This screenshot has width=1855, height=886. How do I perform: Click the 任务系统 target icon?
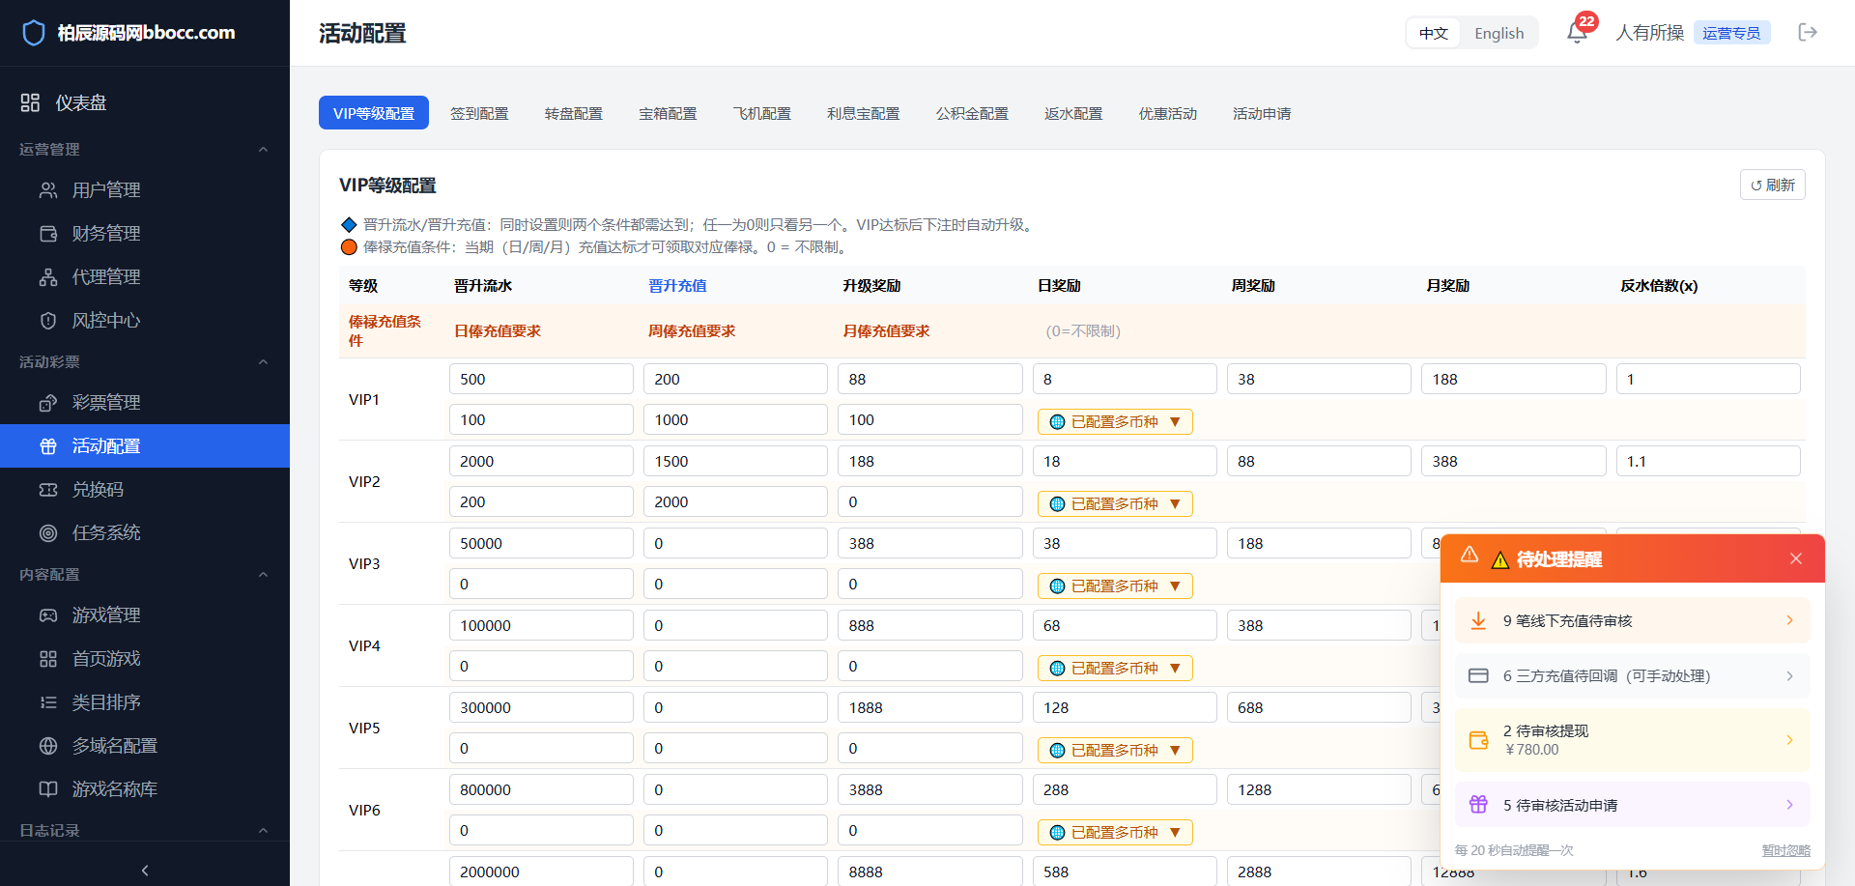(x=48, y=533)
